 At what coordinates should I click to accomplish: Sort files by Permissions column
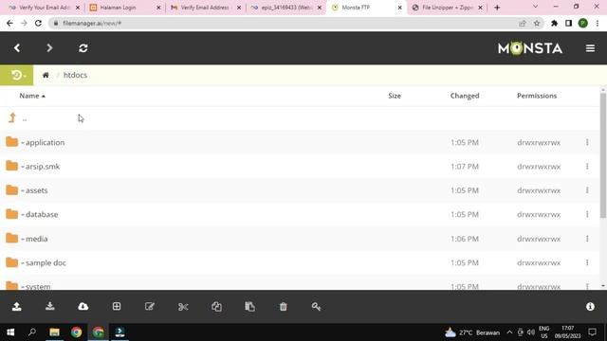pos(537,96)
